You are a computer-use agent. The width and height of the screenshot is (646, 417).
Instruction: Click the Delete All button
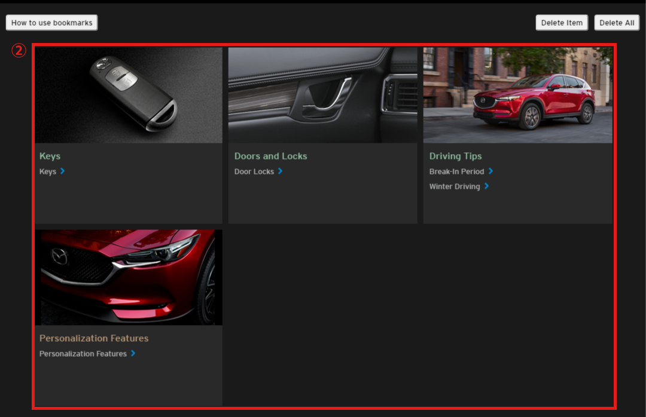617,23
